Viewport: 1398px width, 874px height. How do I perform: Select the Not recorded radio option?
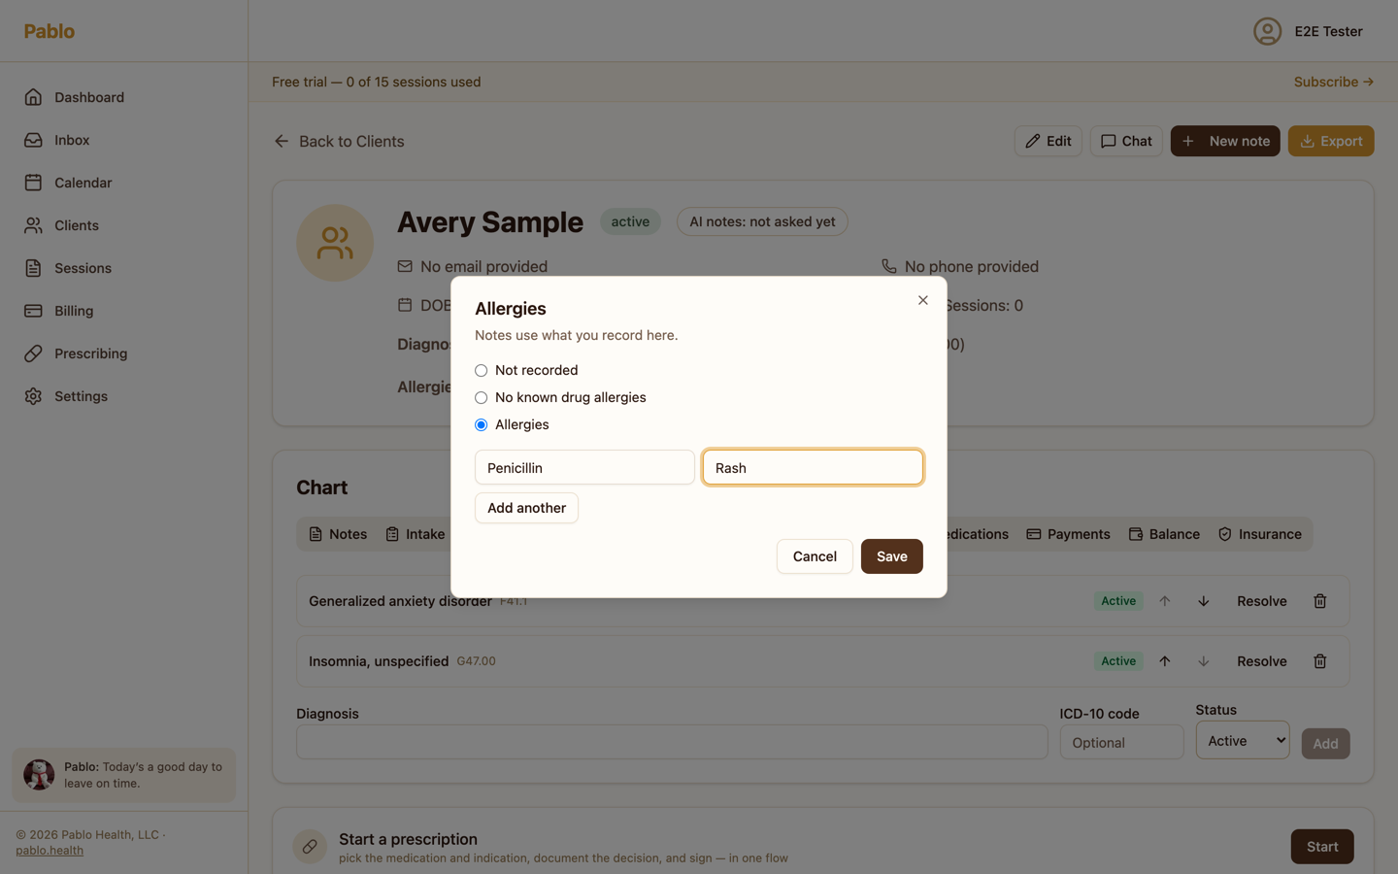(x=482, y=370)
